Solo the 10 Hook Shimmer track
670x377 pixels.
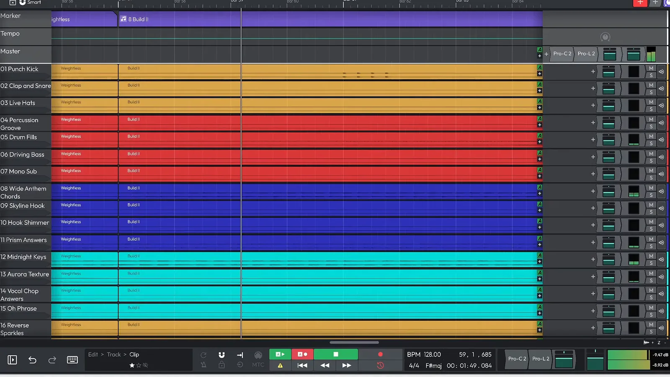(651, 229)
